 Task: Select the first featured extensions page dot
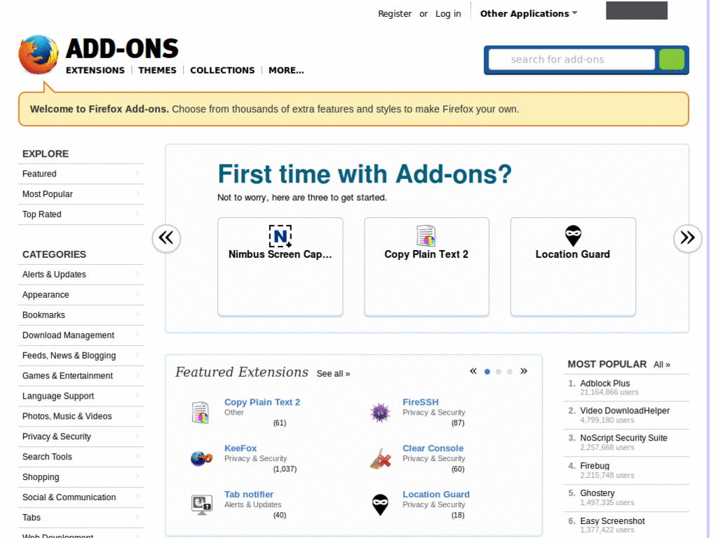[x=487, y=372]
